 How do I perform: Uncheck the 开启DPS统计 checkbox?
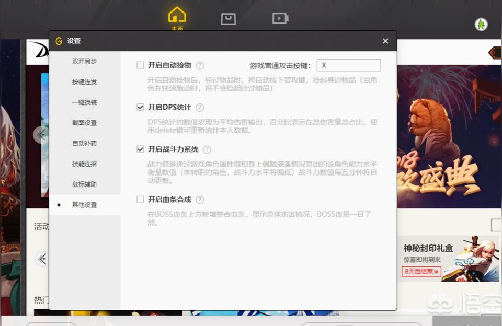point(140,107)
